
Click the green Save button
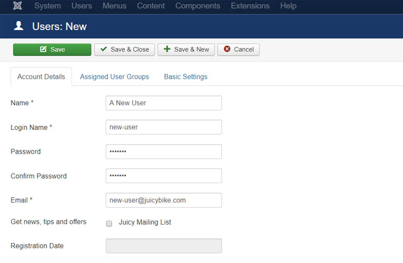(x=52, y=49)
